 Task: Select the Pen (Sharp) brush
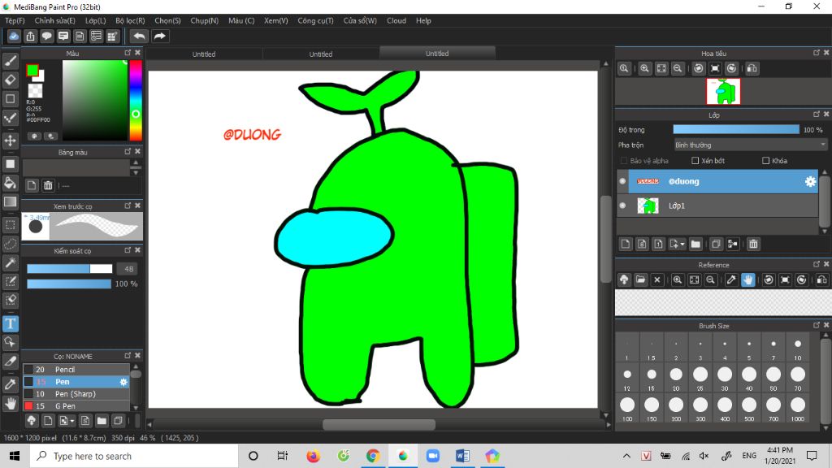click(76, 394)
